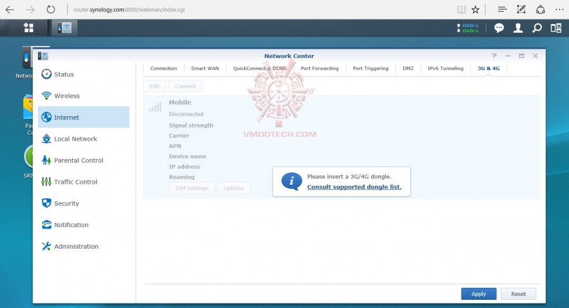Select Parental Control in the sidebar
This screenshot has width=569, height=308.
[x=83, y=160]
